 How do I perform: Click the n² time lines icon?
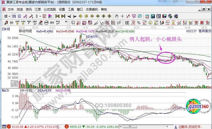[58, 23]
